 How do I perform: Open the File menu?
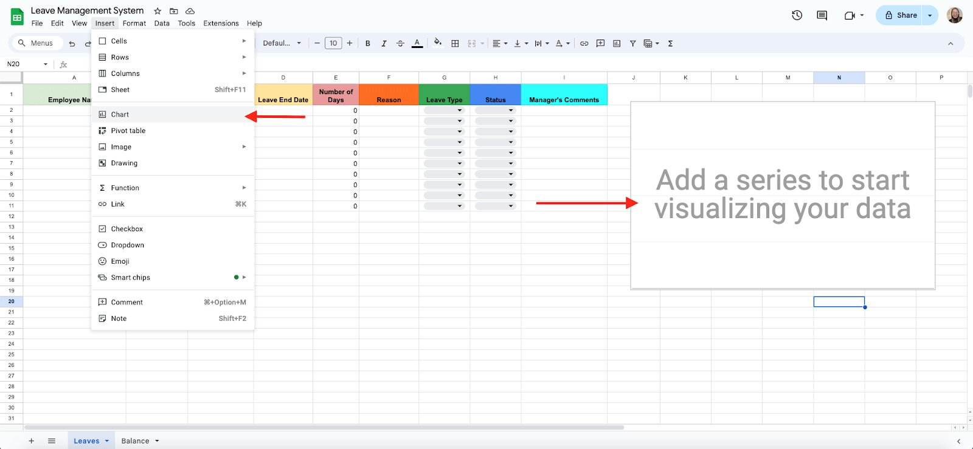click(37, 23)
